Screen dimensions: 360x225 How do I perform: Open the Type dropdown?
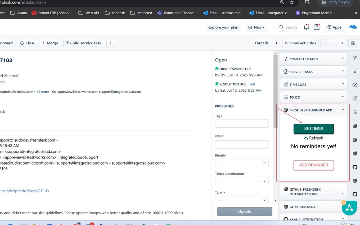point(242,200)
